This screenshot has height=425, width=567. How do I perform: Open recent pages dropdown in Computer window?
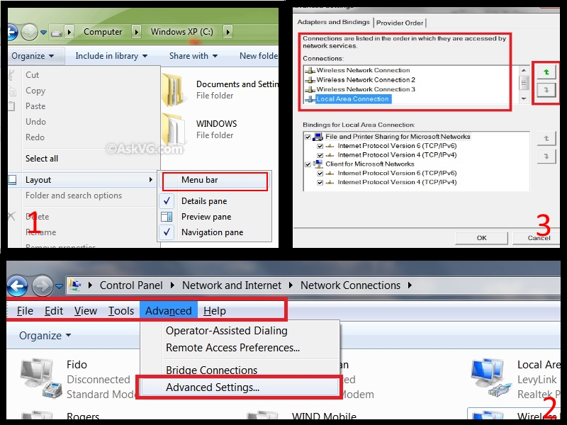(43, 33)
